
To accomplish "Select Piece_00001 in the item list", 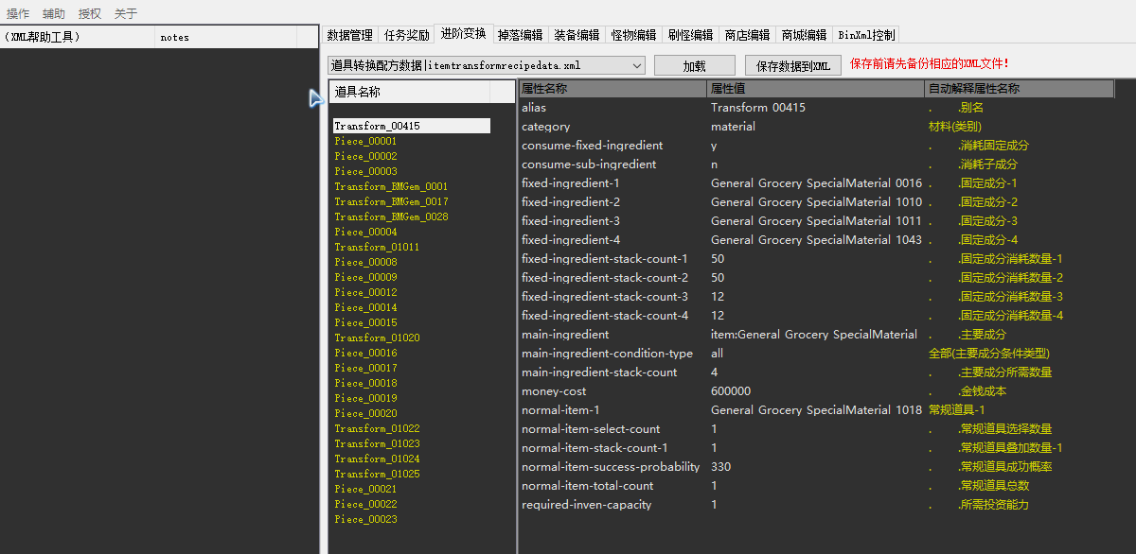I will click(x=365, y=141).
